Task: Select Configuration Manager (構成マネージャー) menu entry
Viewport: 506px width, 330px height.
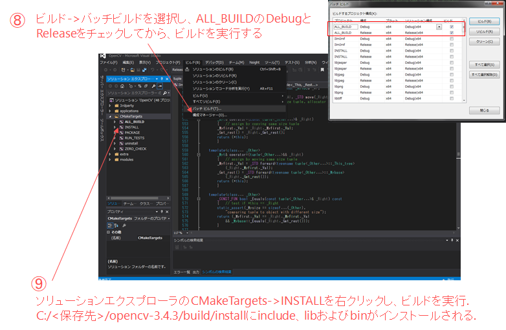Action: pyautogui.click(x=210, y=115)
